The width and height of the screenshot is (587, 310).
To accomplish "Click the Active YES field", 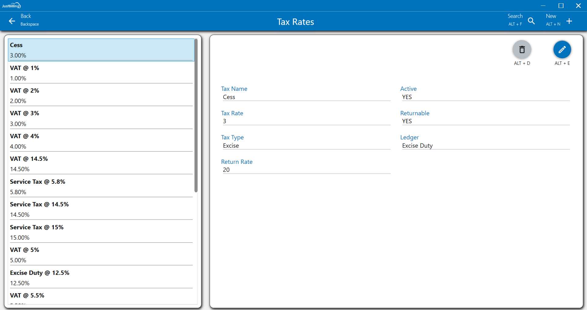I will pyautogui.click(x=485, y=97).
